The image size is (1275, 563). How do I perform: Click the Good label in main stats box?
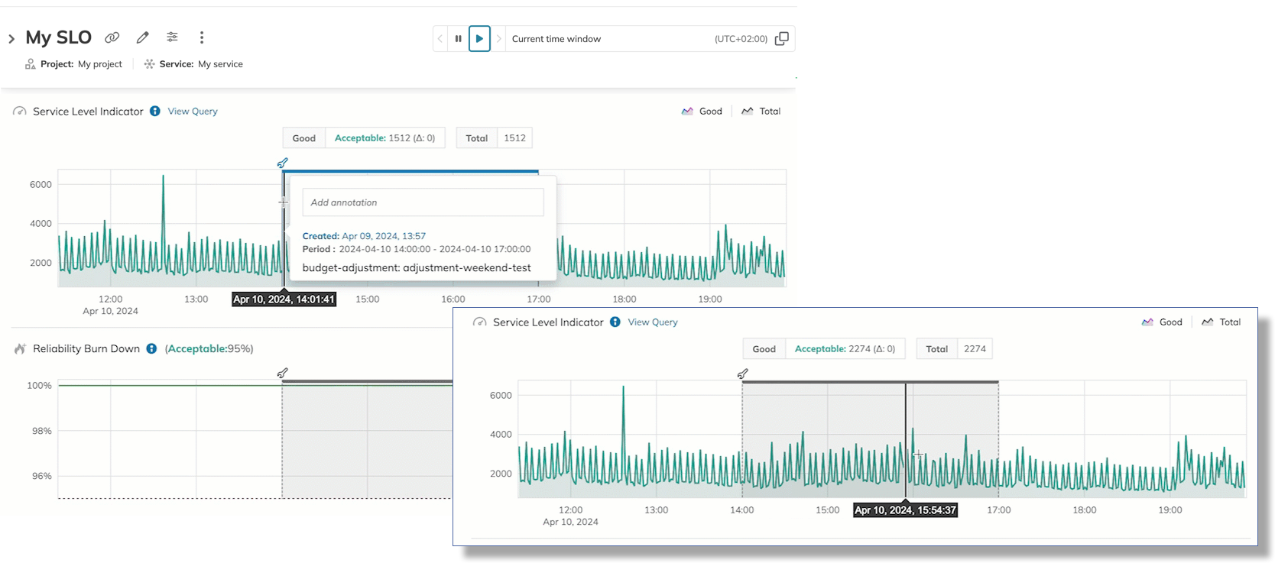tap(304, 138)
